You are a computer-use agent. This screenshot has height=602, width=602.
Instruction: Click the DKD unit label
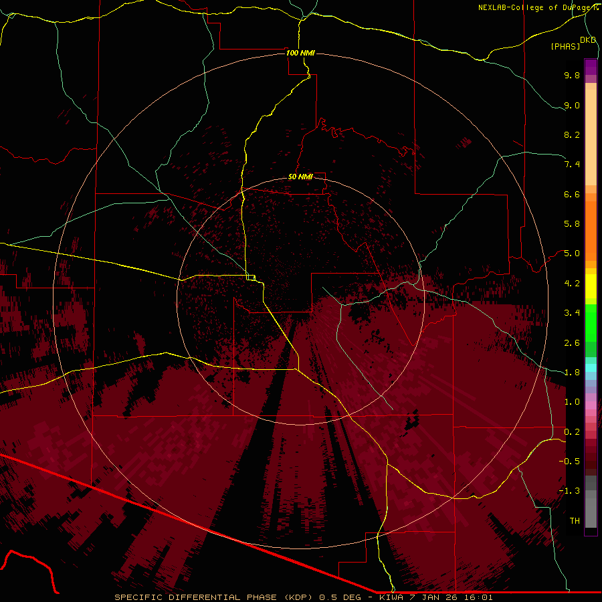[588, 40]
